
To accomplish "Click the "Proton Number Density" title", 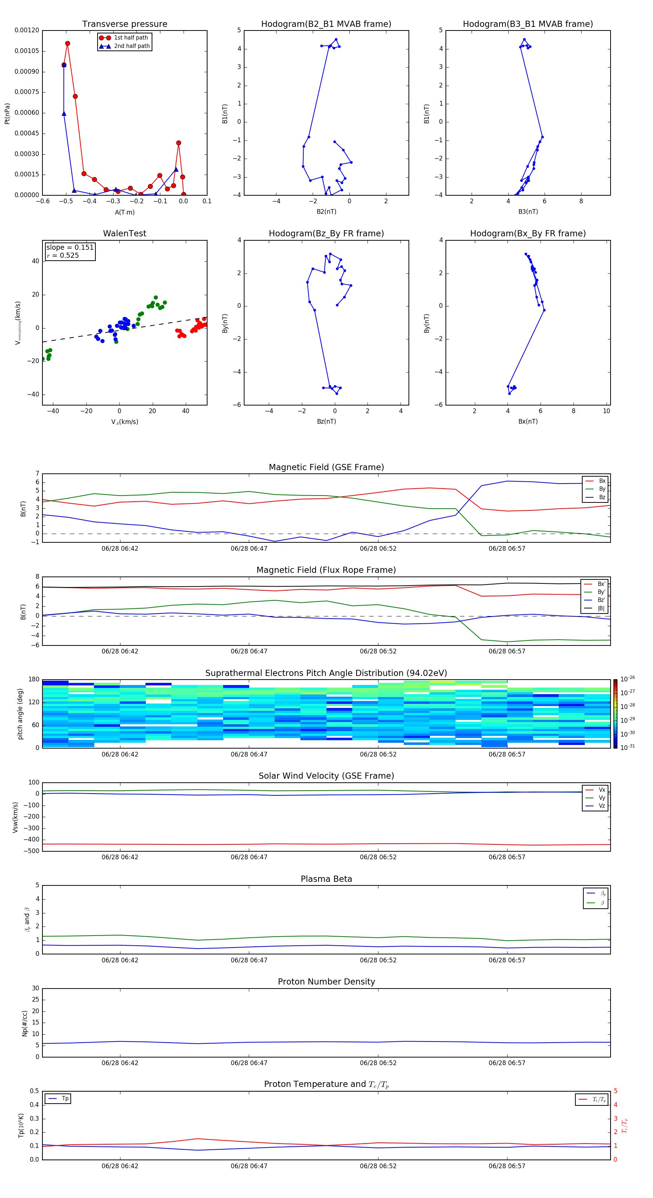I will click(x=326, y=982).
